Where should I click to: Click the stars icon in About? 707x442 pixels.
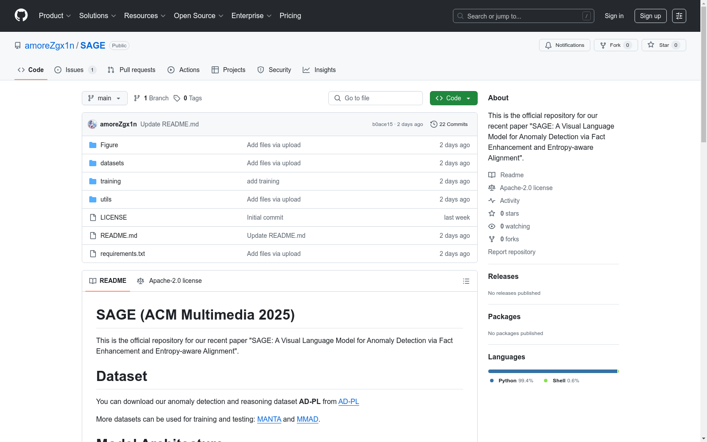coord(492,213)
